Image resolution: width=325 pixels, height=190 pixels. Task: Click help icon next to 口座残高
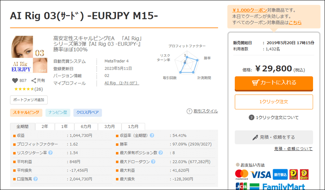[x=36, y=179]
